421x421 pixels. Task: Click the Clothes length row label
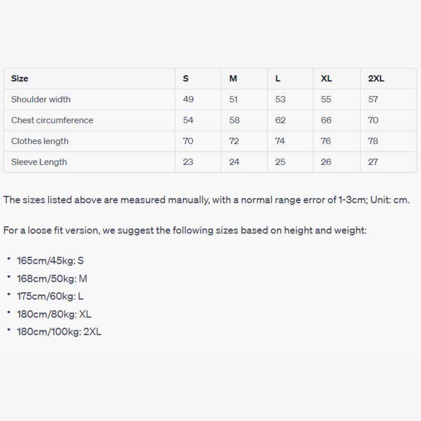coord(40,141)
